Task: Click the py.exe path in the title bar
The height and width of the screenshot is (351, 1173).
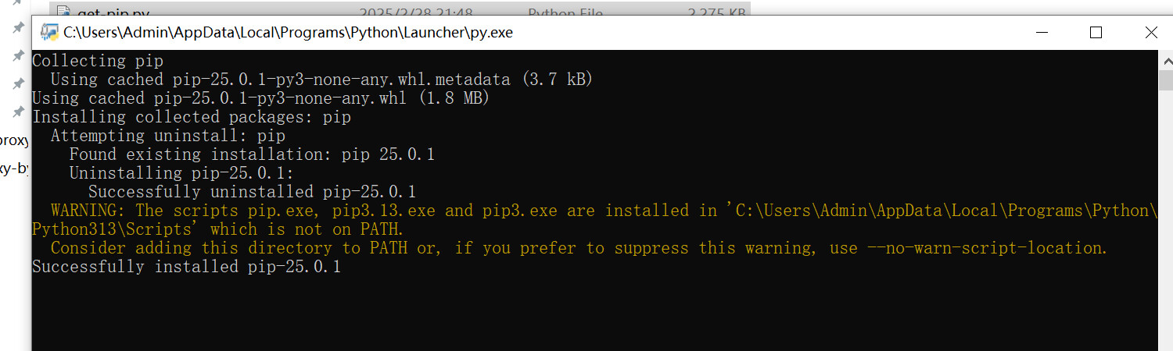Action: tap(288, 33)
